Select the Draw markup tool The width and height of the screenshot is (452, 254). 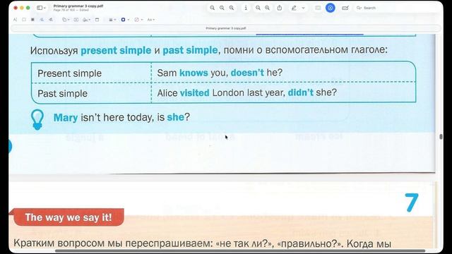coord(51,20)
